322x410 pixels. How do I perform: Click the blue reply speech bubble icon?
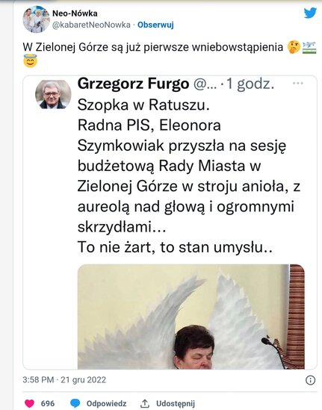click(x=75, y=403)
